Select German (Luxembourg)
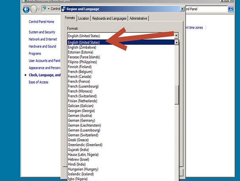The width and height of the screenshot is (240, 181). tap(121, 130)
